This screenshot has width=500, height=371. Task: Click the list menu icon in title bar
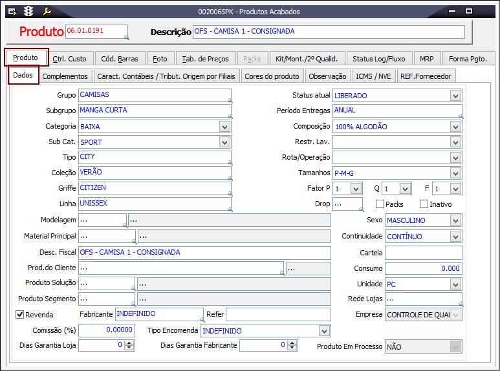click(12, 12)
